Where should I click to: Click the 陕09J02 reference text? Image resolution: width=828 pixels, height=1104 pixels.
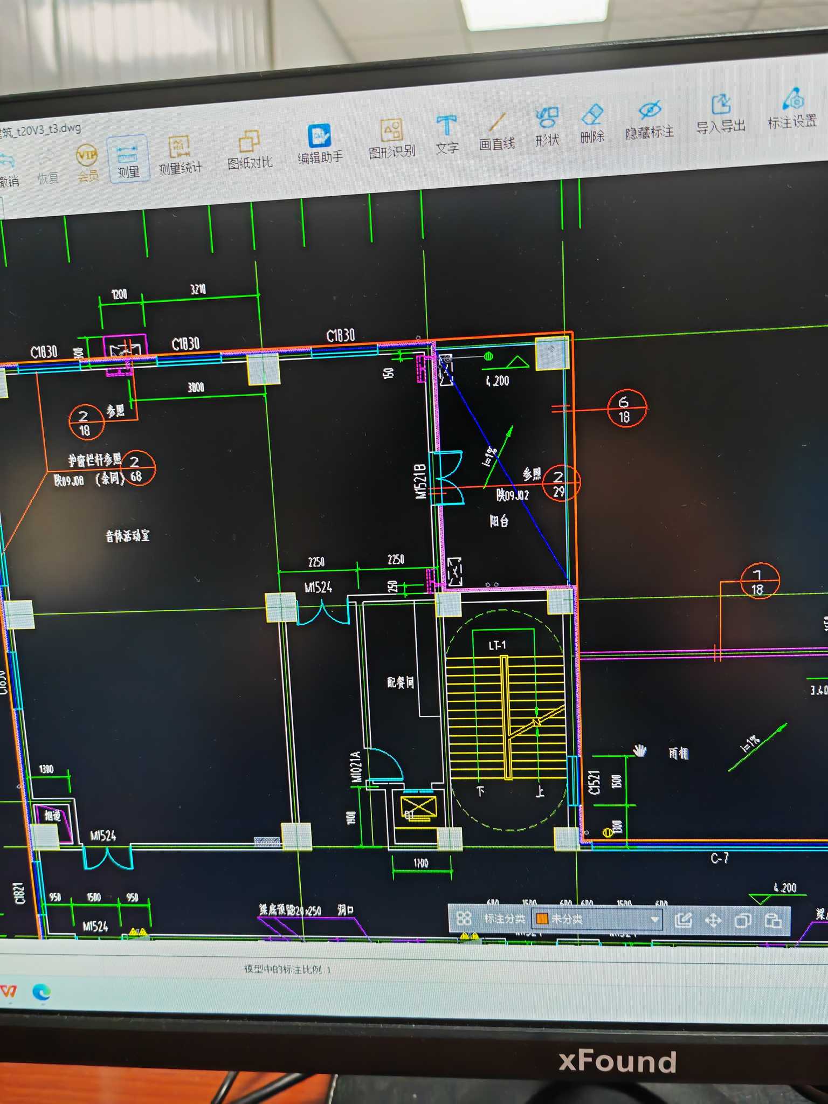[513, 494]
